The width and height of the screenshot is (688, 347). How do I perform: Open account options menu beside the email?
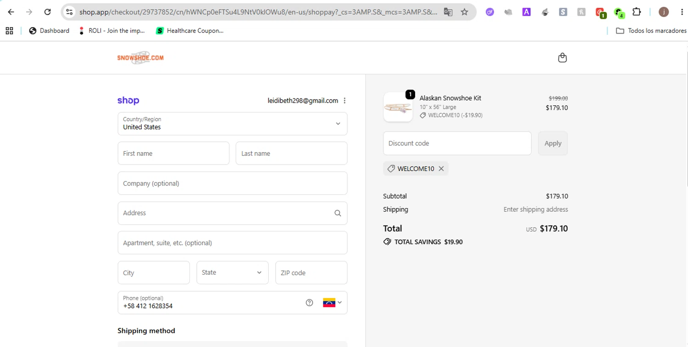[344, 100]
